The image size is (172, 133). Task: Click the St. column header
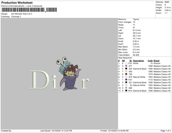pos(131,61)
